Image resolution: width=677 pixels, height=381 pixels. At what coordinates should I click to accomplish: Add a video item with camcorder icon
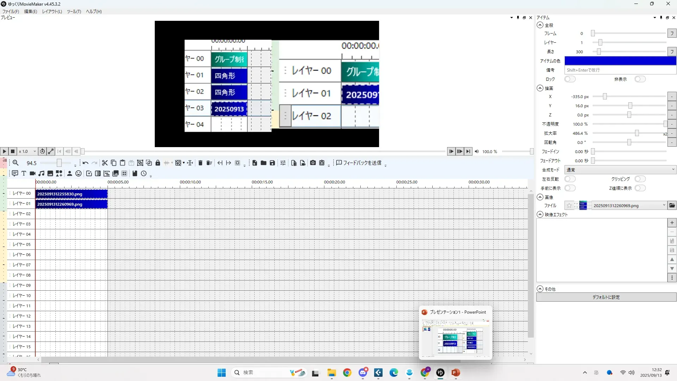[32, 174]
